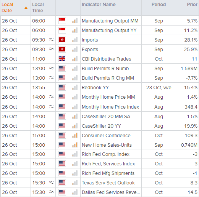
Task: Sort by the Local Time column header
Action: point(38,8)
